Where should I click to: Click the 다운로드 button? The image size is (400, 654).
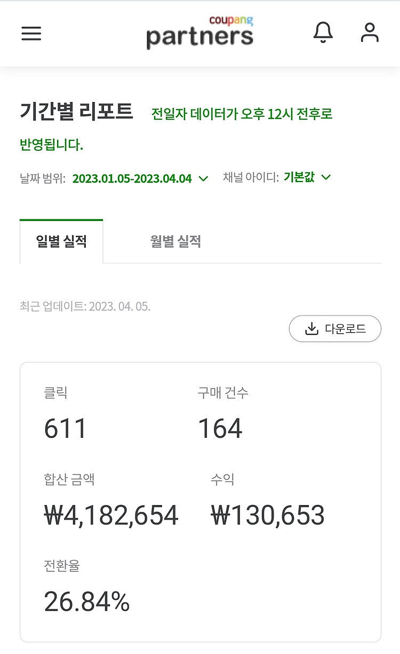click(335, 329)
